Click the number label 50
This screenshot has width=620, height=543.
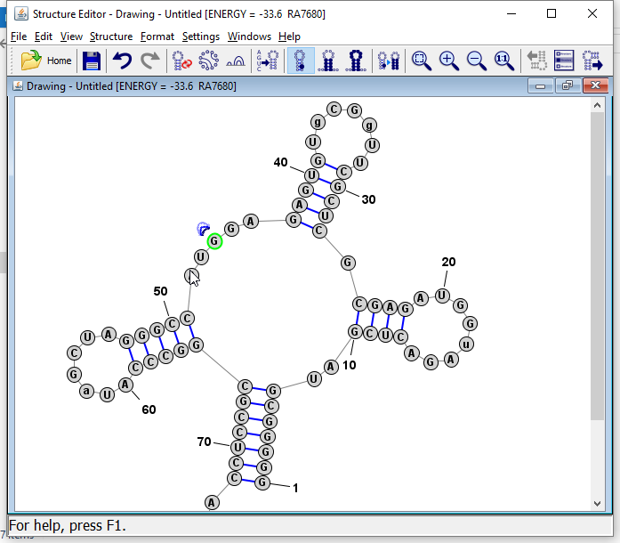point(160,291)
